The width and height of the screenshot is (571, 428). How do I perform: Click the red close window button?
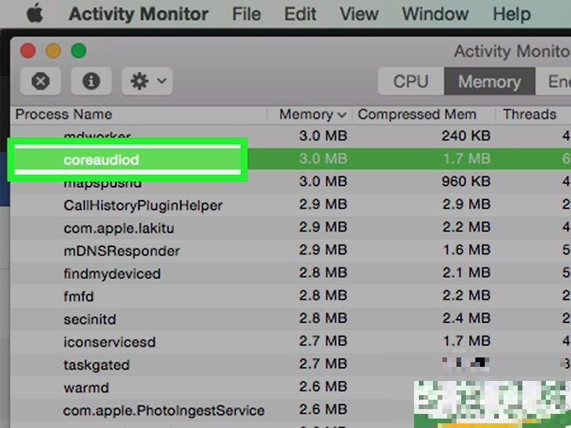click(x=28, y=51)
